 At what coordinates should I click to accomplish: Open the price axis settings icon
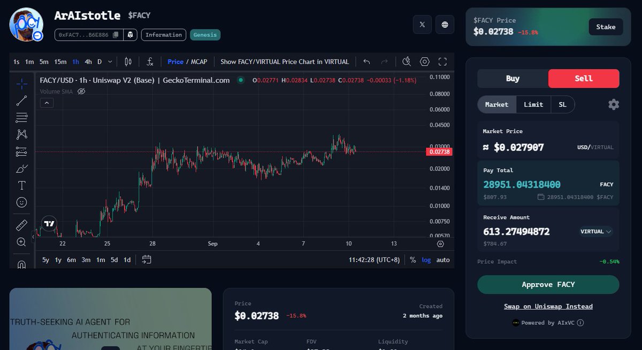[x=440, y=244]
